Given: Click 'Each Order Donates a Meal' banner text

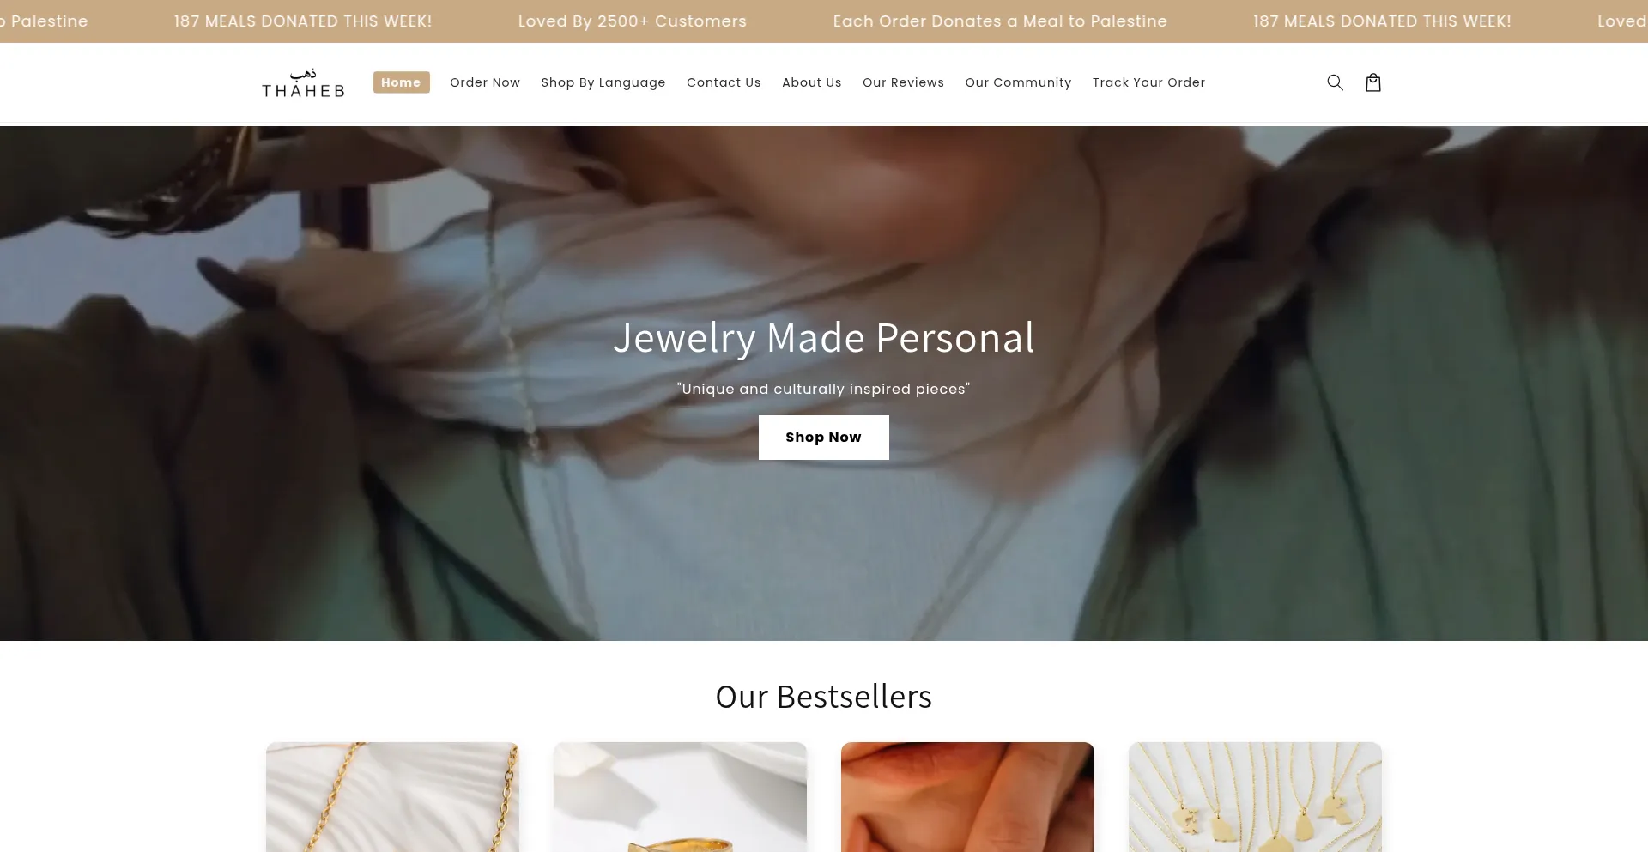Looking at the screenshot, I should point(1000,21).
